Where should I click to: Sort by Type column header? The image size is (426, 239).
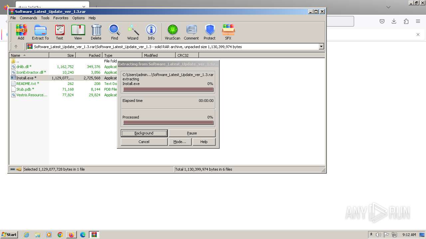[x=122, y=55]
